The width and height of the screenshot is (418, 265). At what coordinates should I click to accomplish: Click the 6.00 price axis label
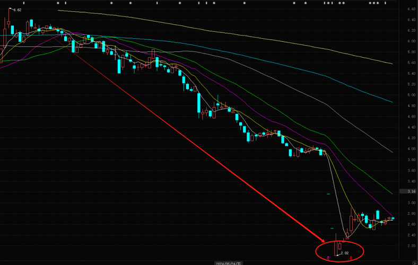(x=412, y=41)
